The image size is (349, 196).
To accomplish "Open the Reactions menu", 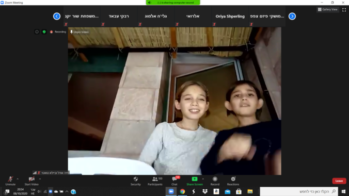I will coord(233,181).
